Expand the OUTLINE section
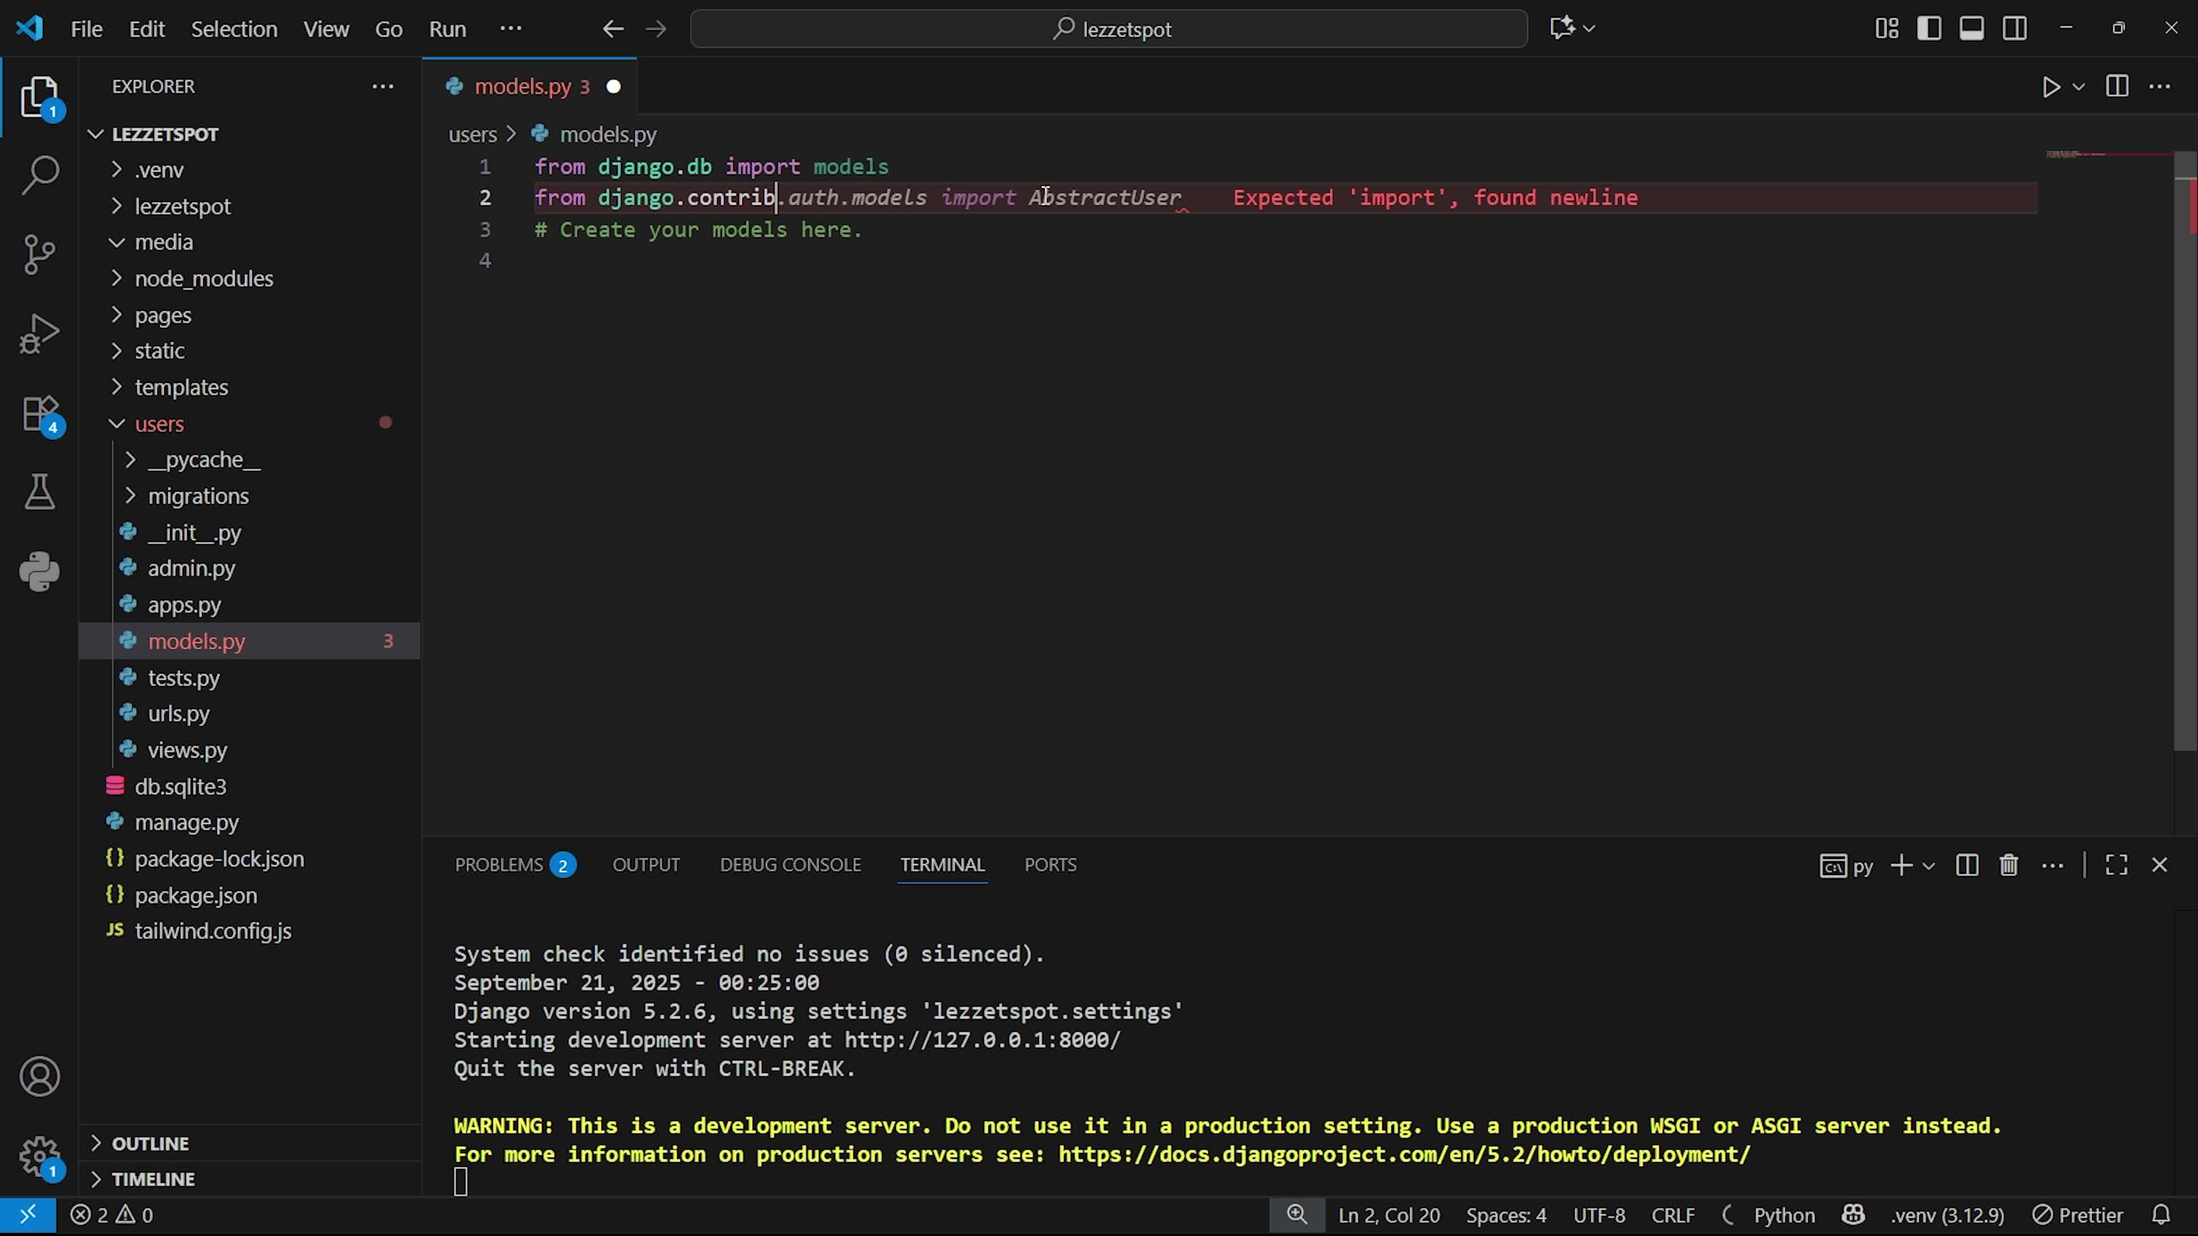 coord(150,1143)
